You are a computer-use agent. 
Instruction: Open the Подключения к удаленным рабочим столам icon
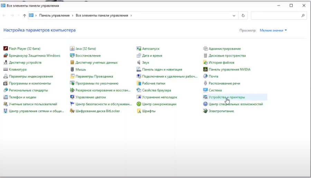tap(139, 76)
